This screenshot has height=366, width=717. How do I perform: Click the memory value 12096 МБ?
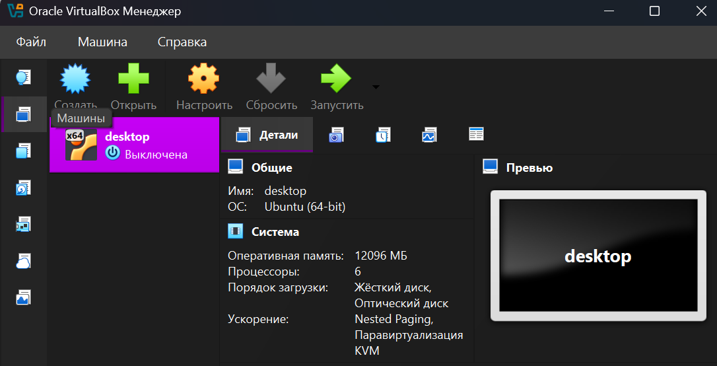(x=381, y=256)
